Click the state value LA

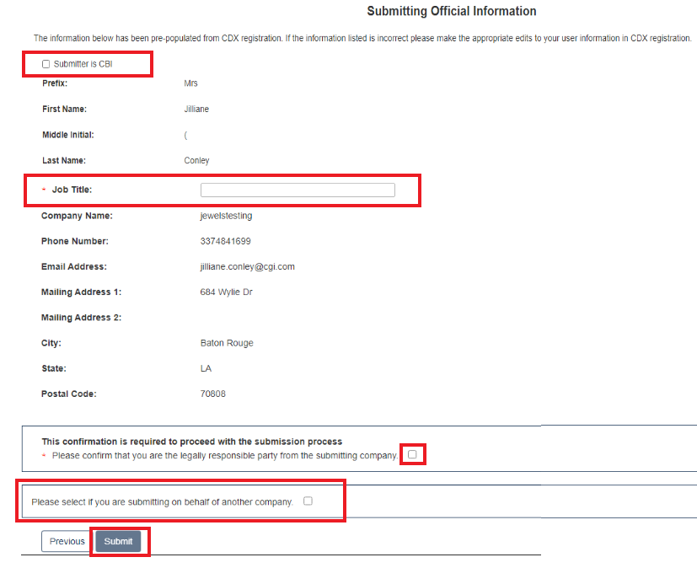206,368
